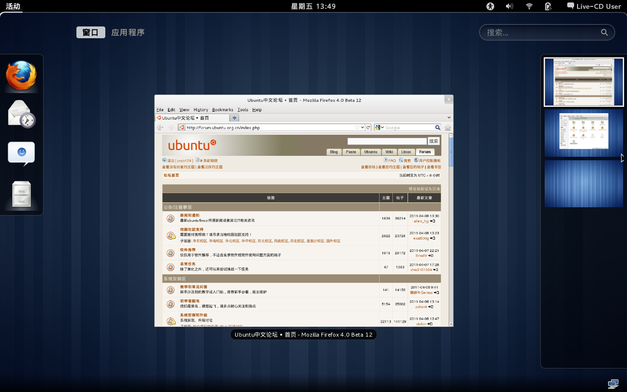Open the volume indicator in top bar

(x=509, y=6)
